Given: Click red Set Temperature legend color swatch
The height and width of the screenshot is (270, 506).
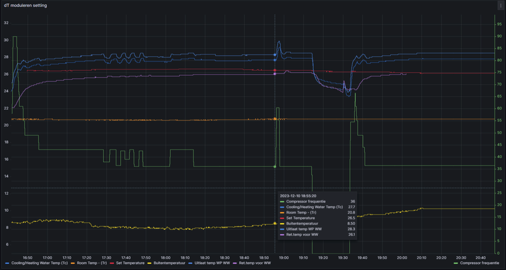Looking at the screenshot, I should tap(112, 262).
